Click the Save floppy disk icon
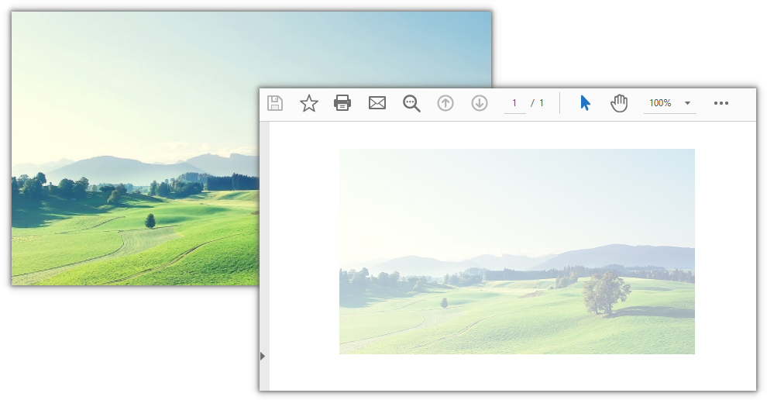Viewport: 767px width, 400px height. 275,103
